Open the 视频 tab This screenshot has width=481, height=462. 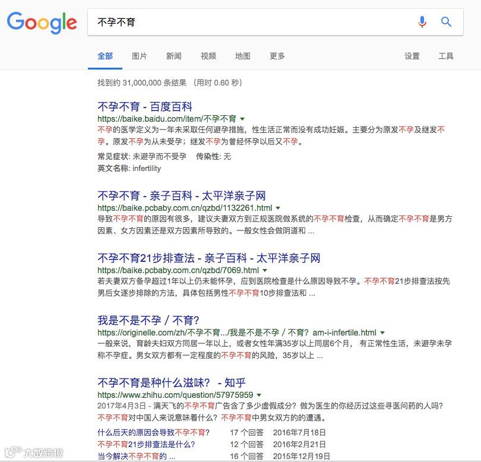click(208, 56)
